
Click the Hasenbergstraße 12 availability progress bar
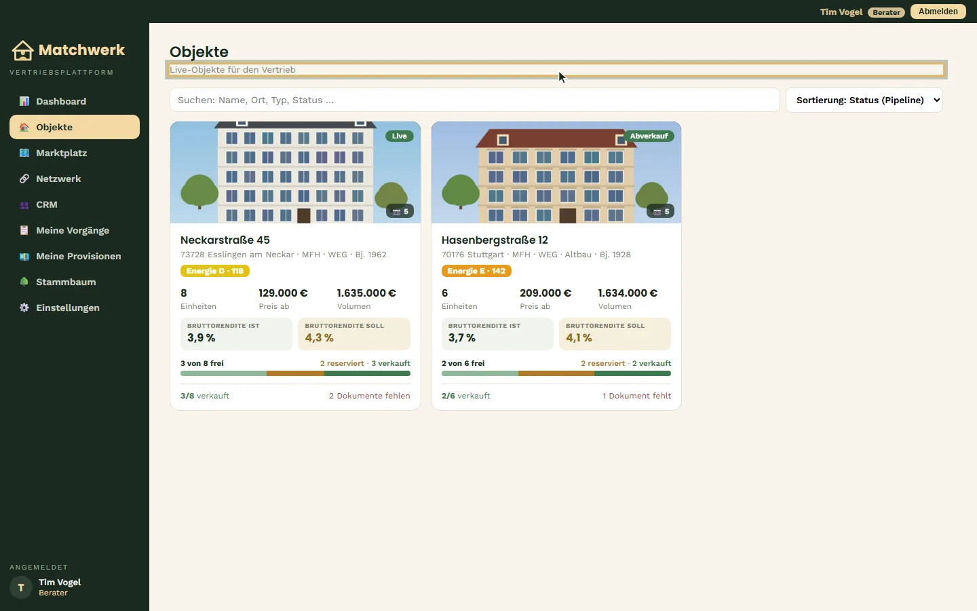(x=556, y=373)
